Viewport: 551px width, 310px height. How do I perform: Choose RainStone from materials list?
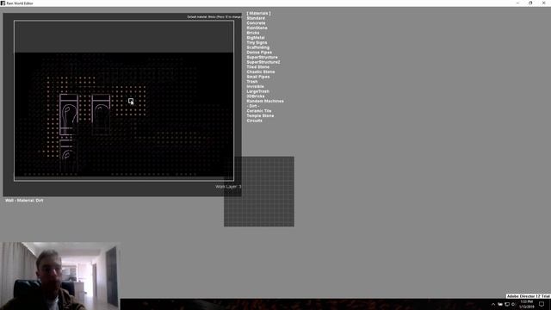tap(257, 28)
